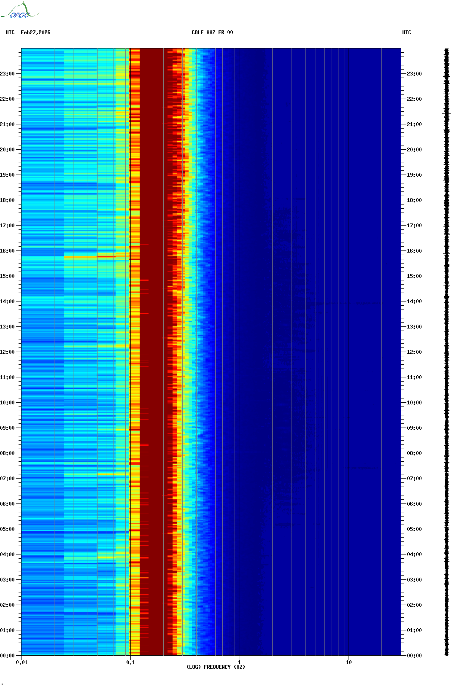Click 15:00 on the right time axis
Screen dimensions: 465x689
pos(414,276)
